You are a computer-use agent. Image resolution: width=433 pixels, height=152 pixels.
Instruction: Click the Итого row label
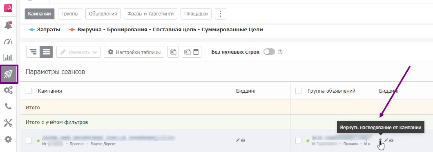pyautogui.click(x=33, y=107)
